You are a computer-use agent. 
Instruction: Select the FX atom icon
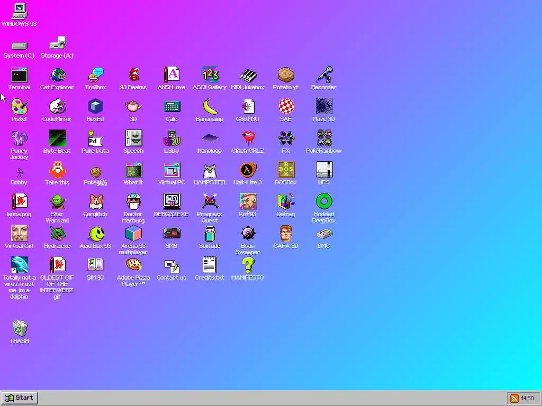(x=286, y=139)
